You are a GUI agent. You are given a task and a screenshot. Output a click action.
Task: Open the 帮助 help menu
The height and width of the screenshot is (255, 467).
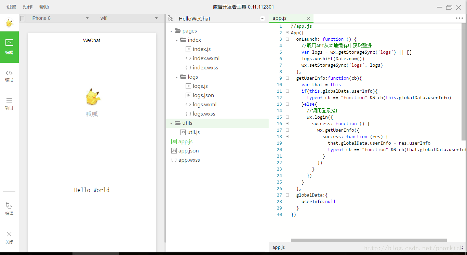pos(44,7)
